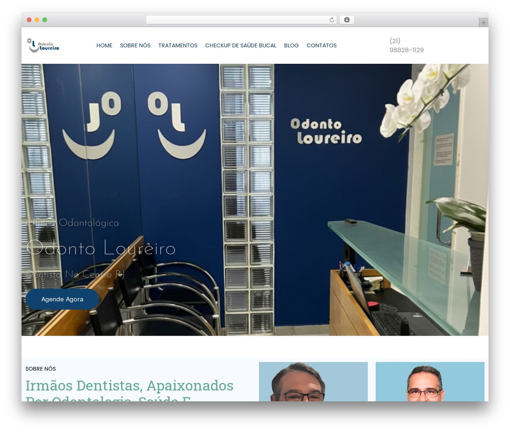Call the phone number (21) 98828-1129
Image resolution: width=510 pixels, height=432 pixels.
click(x=406, y=45)
